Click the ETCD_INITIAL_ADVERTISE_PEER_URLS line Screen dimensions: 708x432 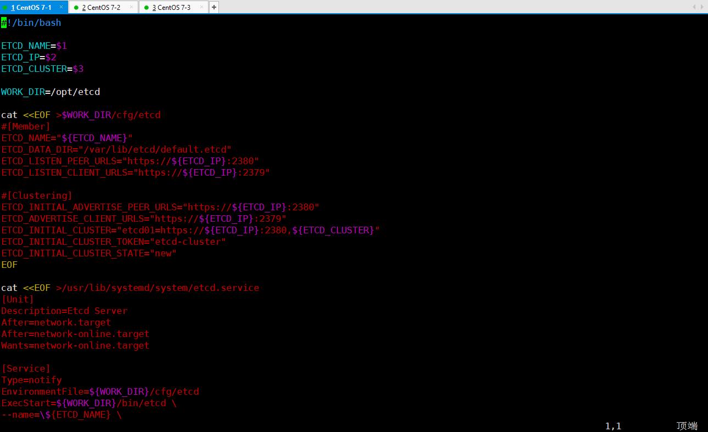coord(160,207)
